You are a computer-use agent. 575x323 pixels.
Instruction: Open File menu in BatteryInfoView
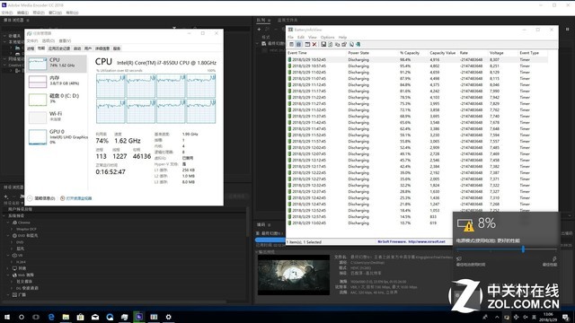pyautogui.click(x=290, y=37)
